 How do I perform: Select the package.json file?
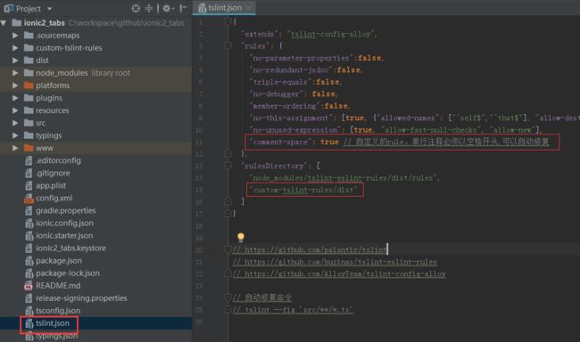(59, 261)
